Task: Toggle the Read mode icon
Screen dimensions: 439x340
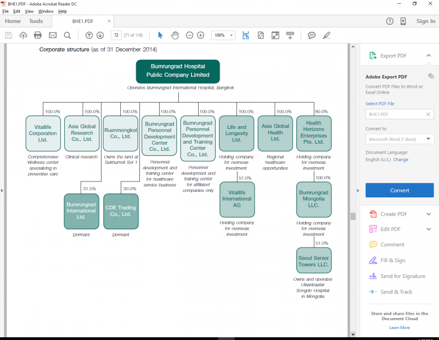Action: pos(290,35)
